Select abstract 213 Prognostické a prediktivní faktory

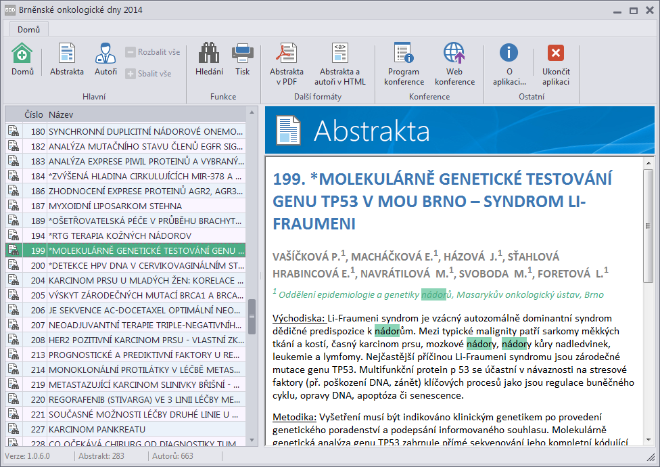[x=125, y=355]
